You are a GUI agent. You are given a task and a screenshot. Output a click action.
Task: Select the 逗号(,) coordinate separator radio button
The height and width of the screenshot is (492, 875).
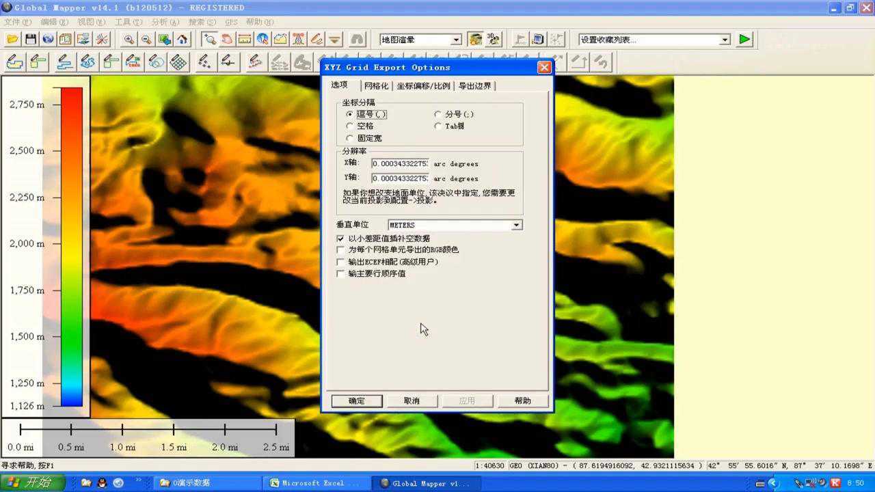coord(350,113)
